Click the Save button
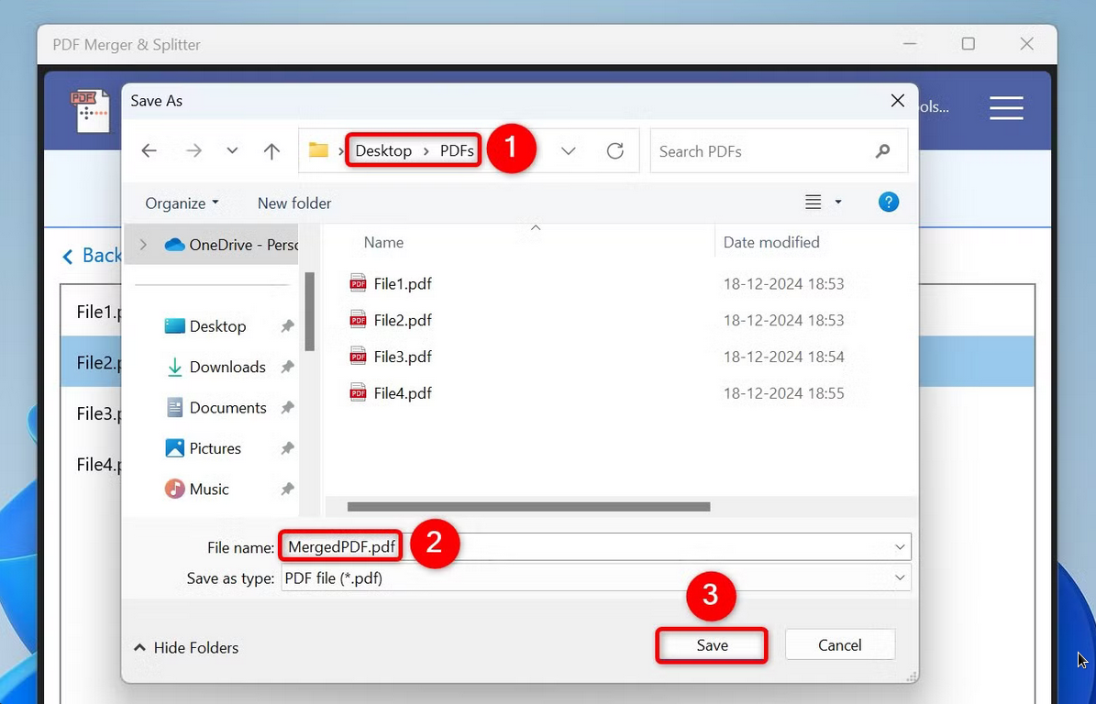The image size is (1096, 704). coord(713,645)
